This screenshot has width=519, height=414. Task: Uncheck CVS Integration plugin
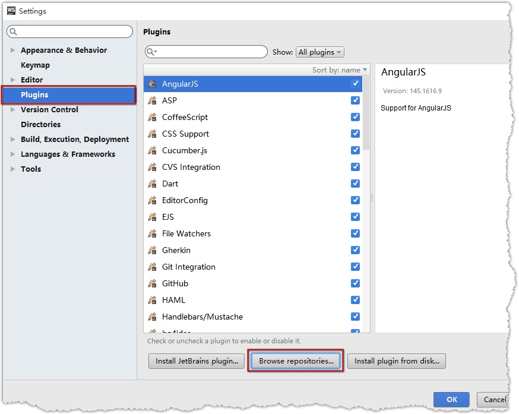(x=355, y=166)
